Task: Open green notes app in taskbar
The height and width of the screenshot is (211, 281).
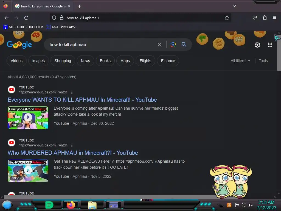Action: pos(49,205)
